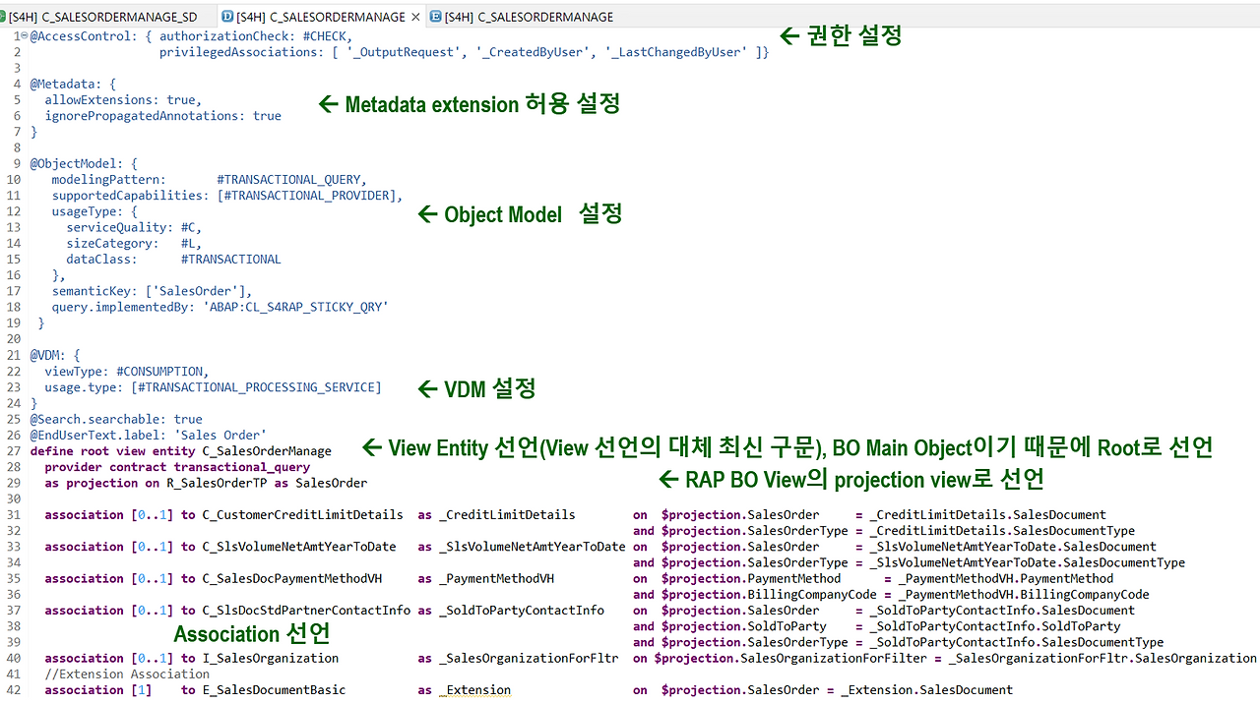1260x703 pixels.
Task: Click the _Extension association alias
Action: click(x=474, y=690)
